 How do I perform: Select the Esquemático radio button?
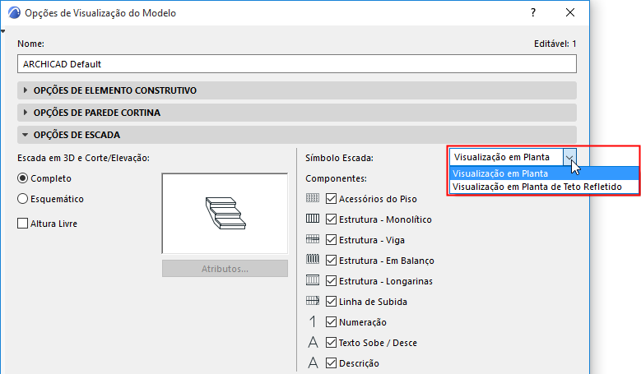[22, 199]
